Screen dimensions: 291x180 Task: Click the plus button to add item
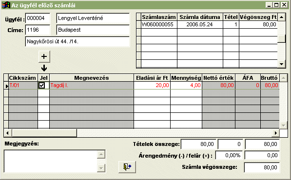tap(44, 56)
